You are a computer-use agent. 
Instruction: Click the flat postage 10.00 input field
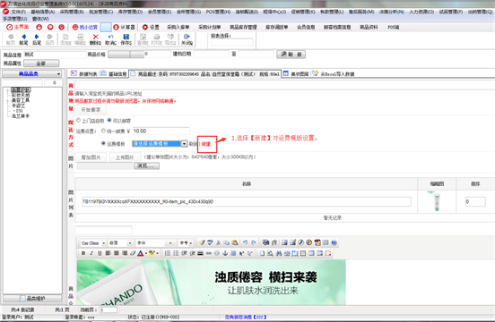click(161, 131)
